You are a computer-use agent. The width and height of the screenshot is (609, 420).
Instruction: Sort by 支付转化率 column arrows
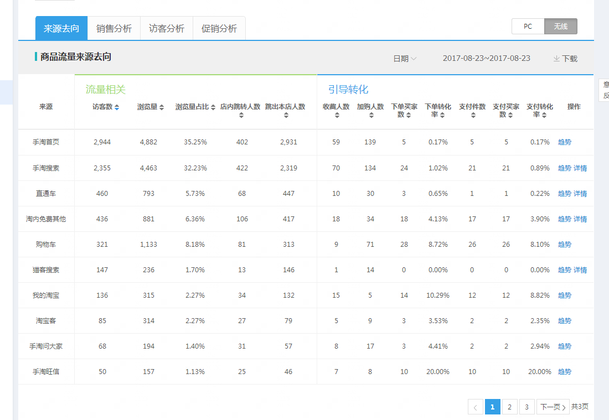click(544, 115)
